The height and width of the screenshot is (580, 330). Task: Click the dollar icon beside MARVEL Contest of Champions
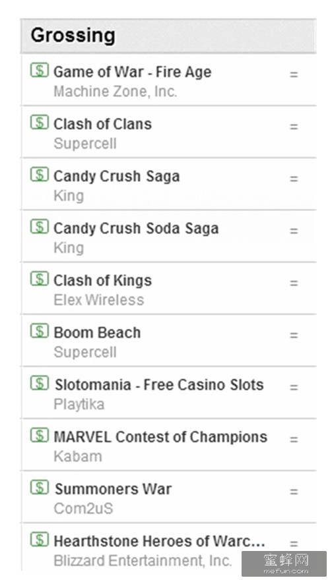[x=39, y=435]
